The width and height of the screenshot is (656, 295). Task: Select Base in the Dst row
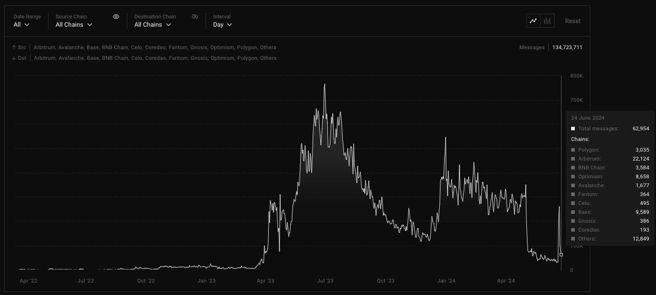tap(93, 58)
